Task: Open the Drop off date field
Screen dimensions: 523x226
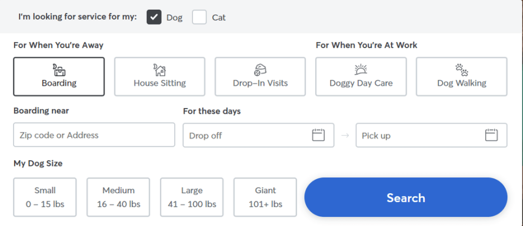Action: (258, 135)
